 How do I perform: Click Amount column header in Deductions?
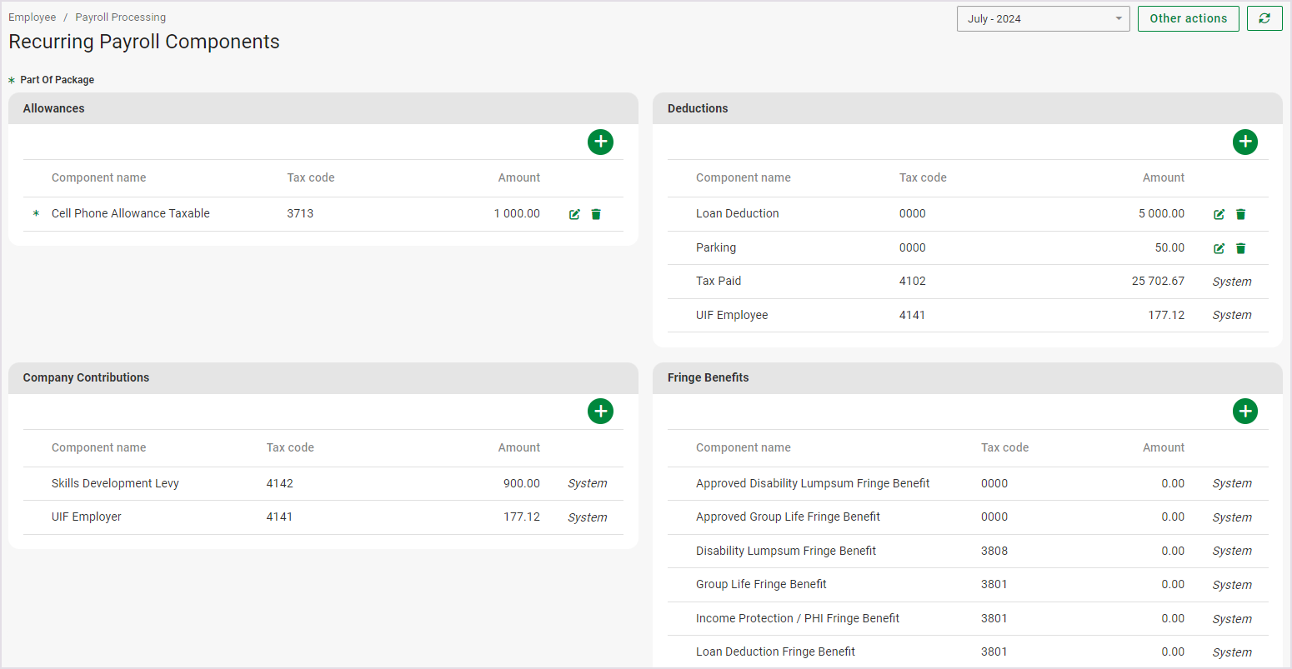(1163, 177)
